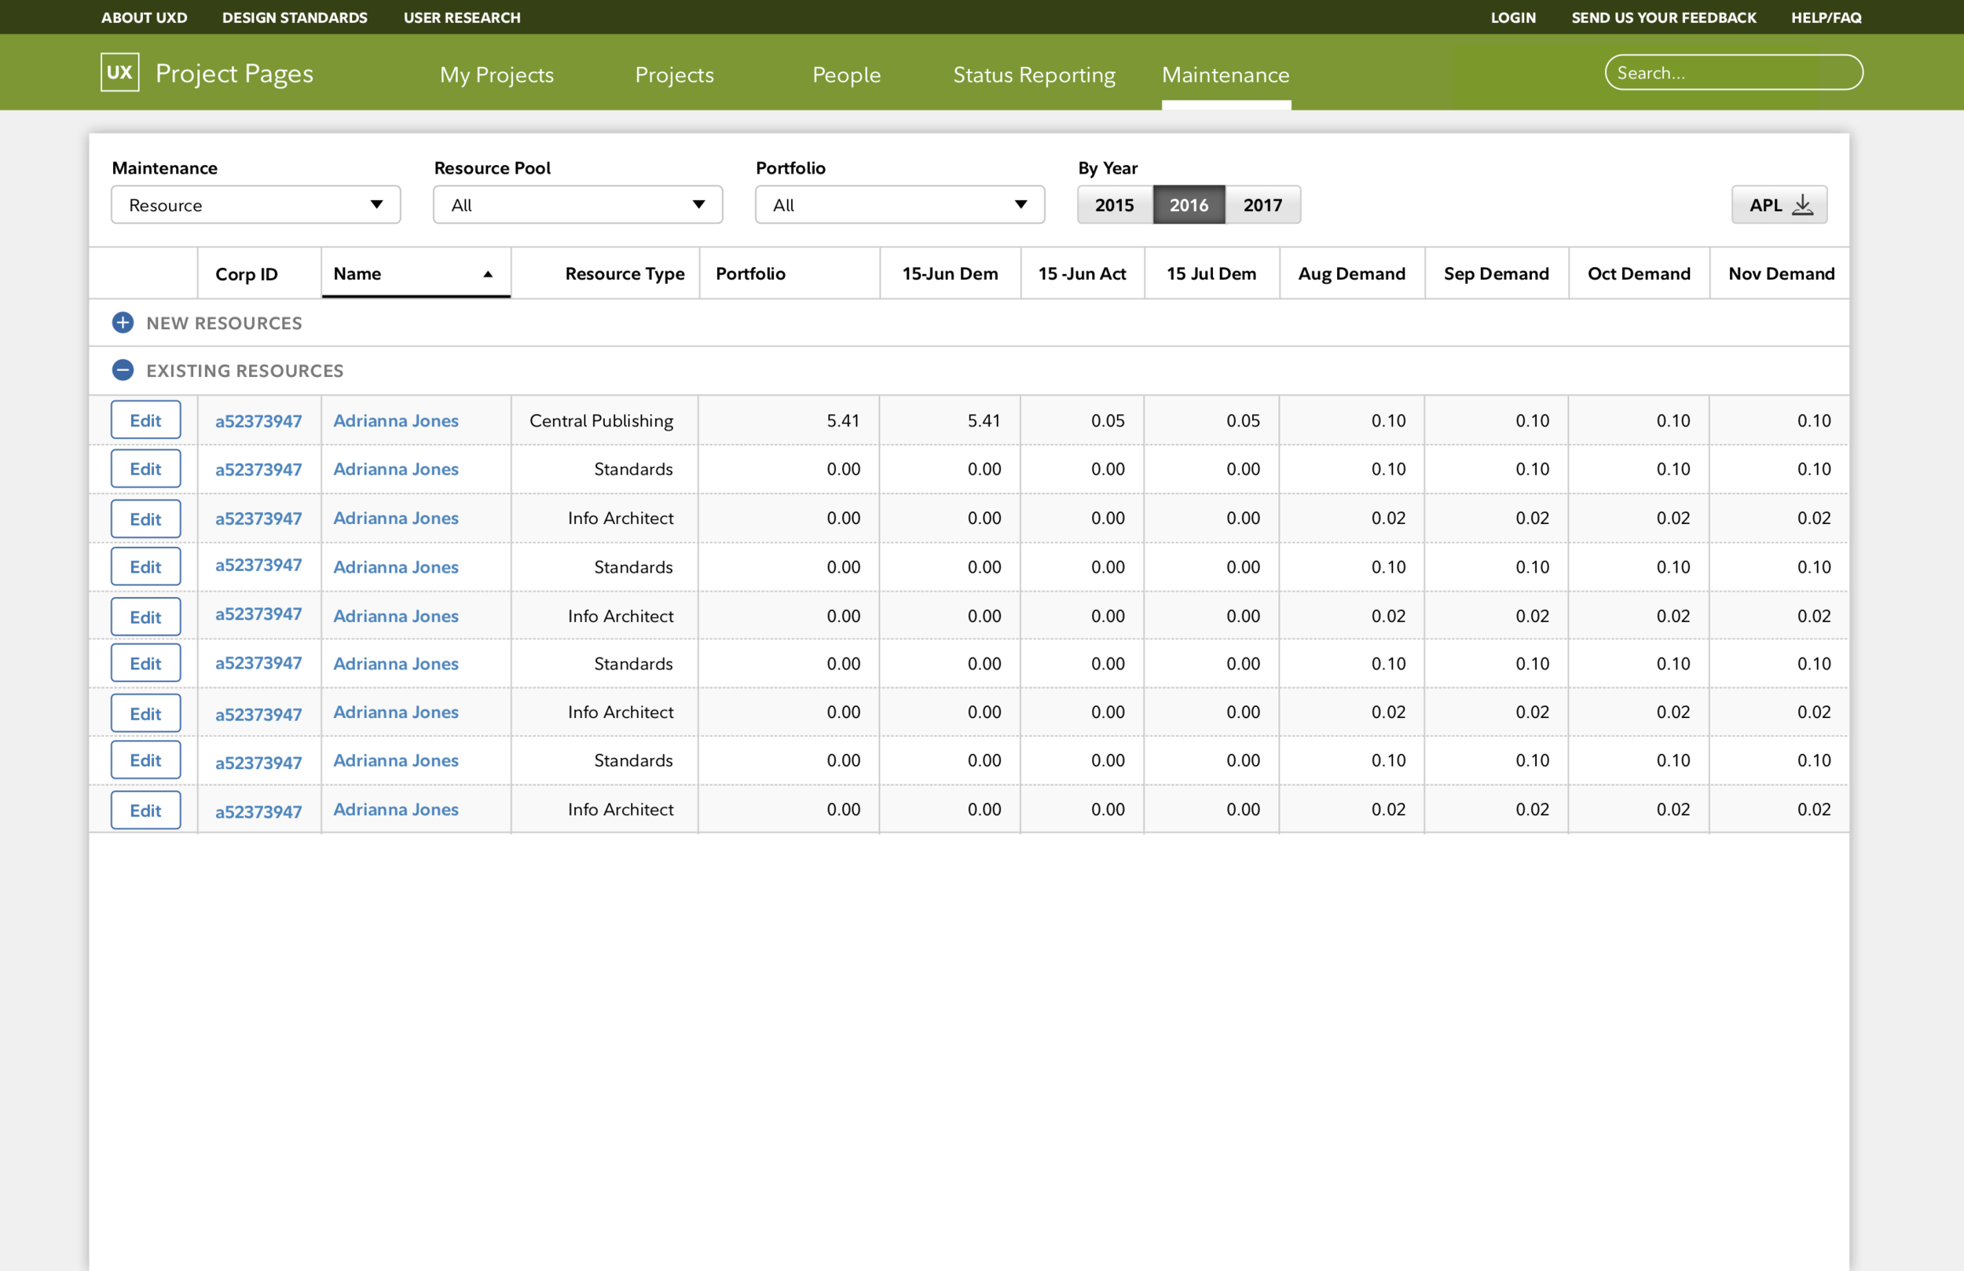Screen dimensions: 1964x1271
Task: Click the Name column sort arrow
Action: (488, 274)
